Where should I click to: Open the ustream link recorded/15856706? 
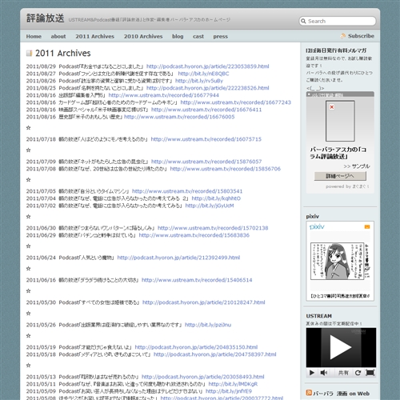coord(226,169)
